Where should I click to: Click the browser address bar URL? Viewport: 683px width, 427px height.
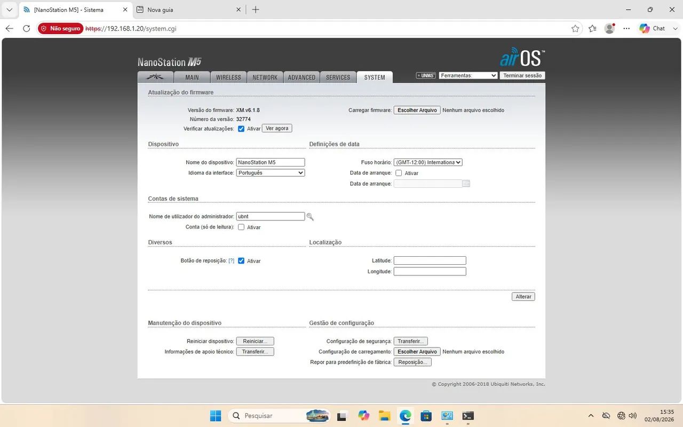pos(131,29)
